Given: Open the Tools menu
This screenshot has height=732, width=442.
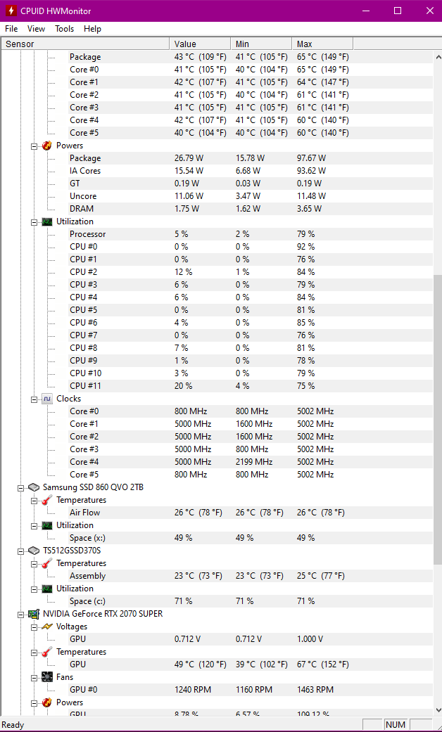Looking at the screenshot, I should (x=64, y=29).
